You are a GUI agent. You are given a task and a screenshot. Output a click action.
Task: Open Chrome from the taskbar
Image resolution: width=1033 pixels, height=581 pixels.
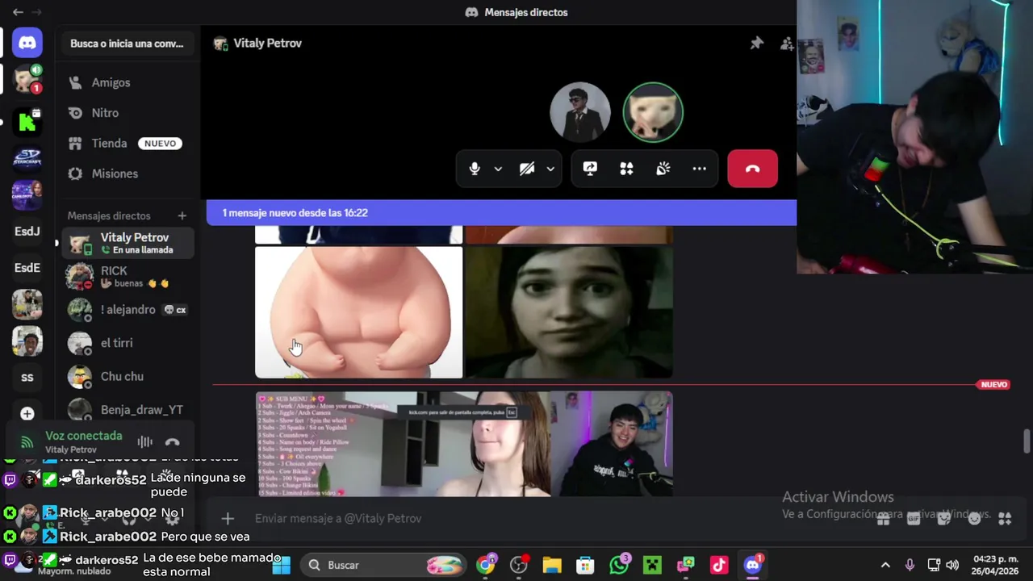tap(486, 565)
